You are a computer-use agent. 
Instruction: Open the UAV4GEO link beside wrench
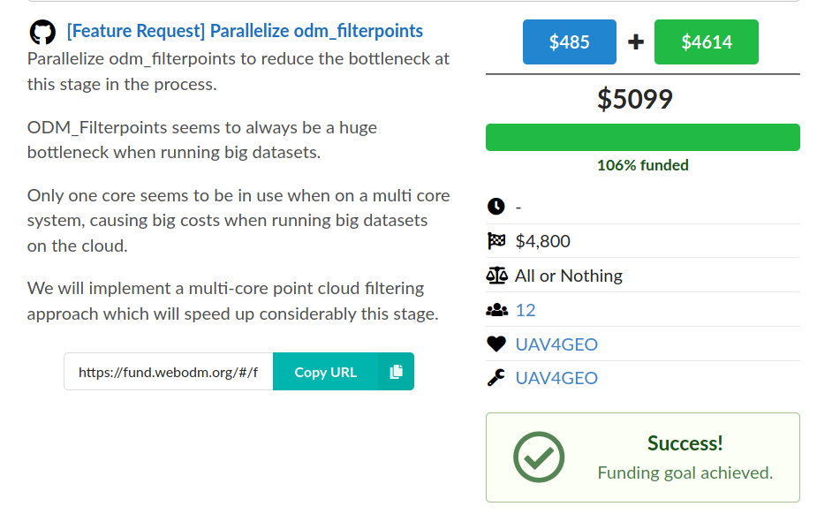556,378
